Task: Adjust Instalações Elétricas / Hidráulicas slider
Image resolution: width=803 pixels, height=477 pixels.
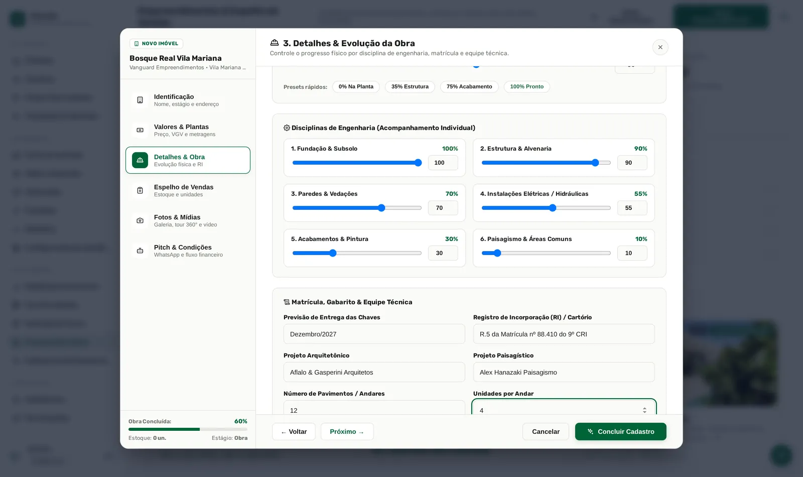Action: (546, 208)
